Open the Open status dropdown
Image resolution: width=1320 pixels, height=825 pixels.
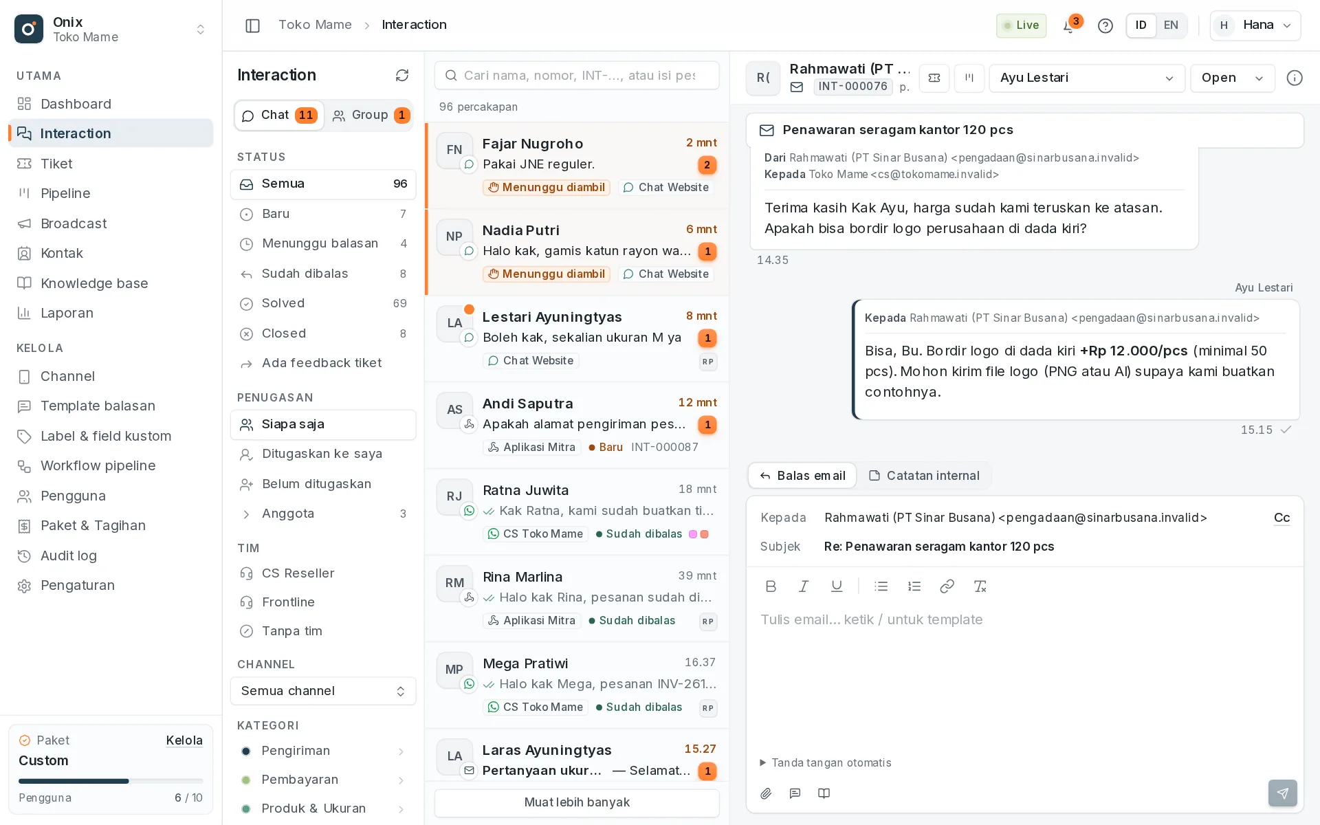click(1233, 78)
